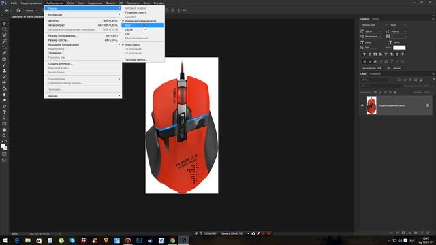Viewport: 436px width, 245px height.
Task: Select the History Brush tool
Action: click(x=4, y=76)
